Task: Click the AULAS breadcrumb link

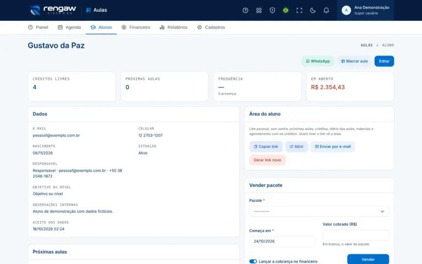Action: (367, 45)
